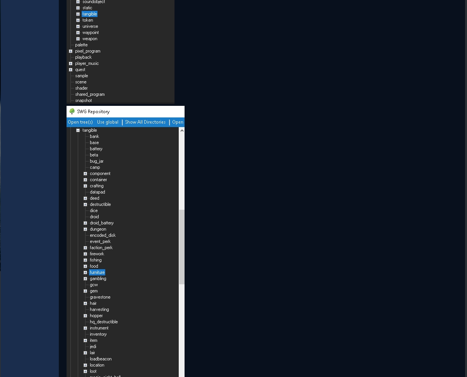Expand the faction_perk folder
Viewport: 467px width, 377px height.
[85, 248]
